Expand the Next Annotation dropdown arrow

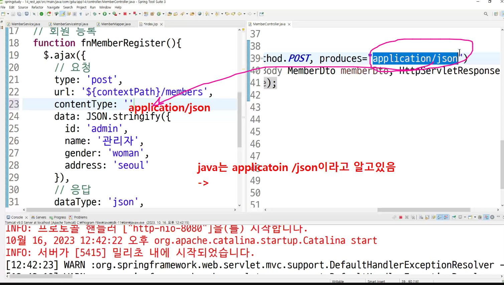point(212,14)
